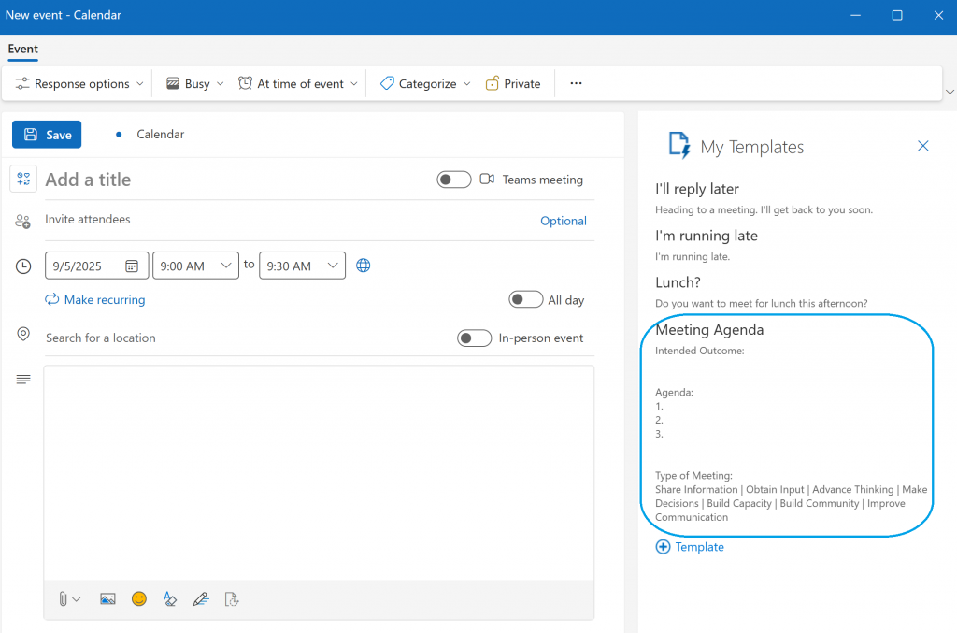
Task: Click the Add a title field
Action: point(234,180)
